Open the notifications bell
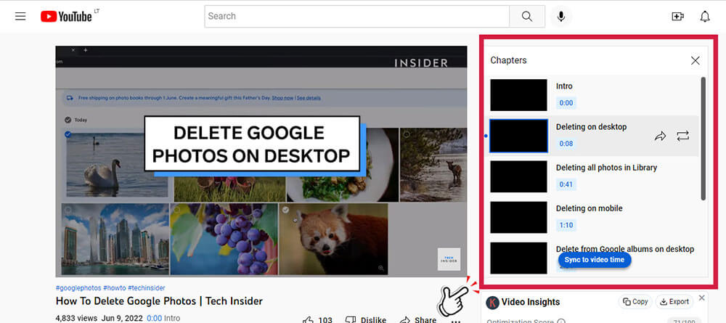Viewport: 726px width, 323px height. (705, 17)
